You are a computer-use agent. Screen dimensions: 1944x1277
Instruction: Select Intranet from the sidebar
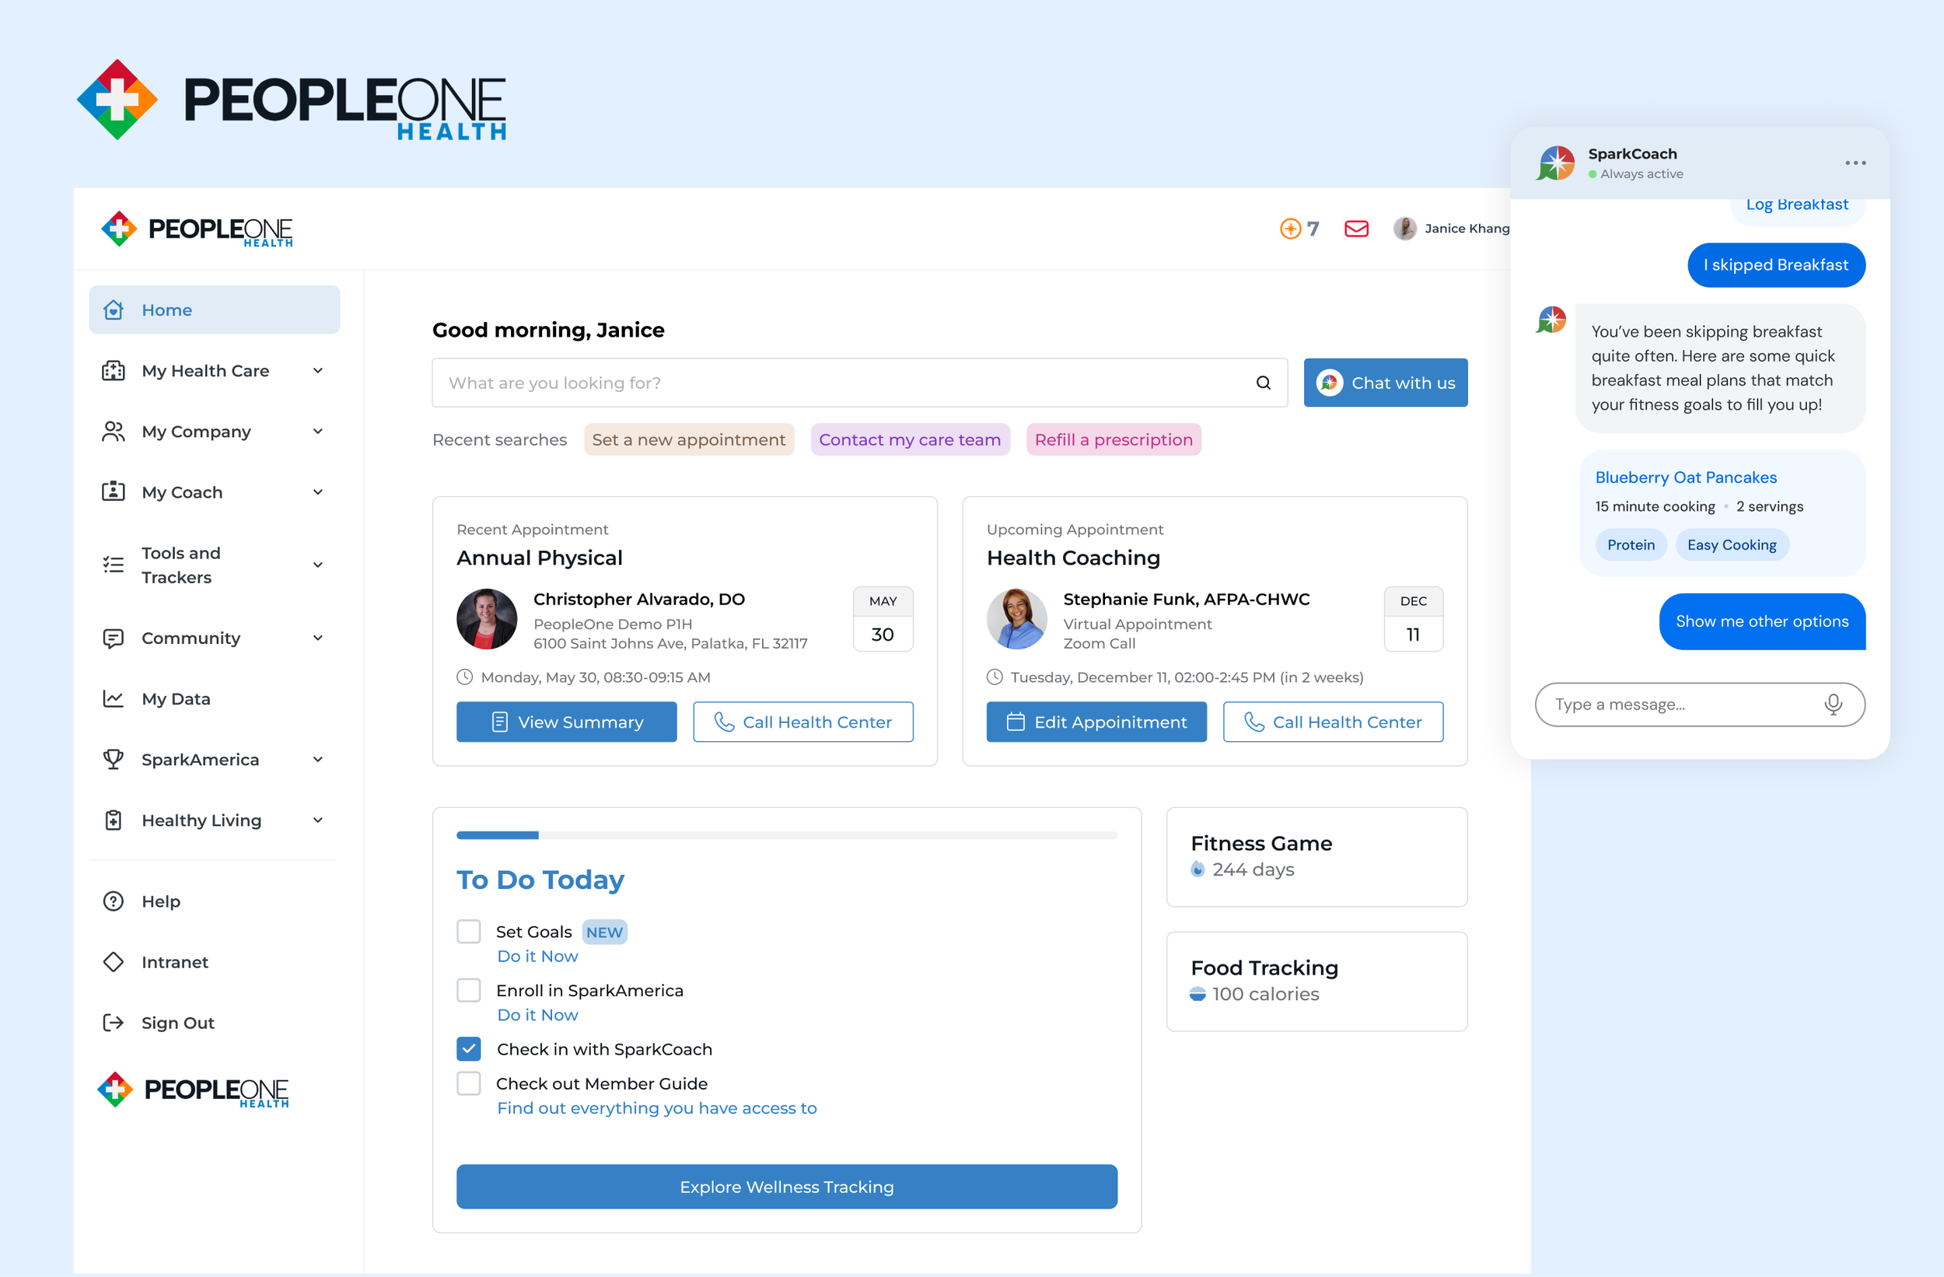174,961
